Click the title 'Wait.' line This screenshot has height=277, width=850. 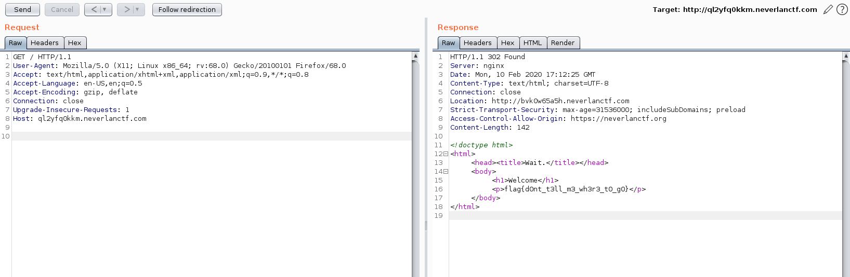tap(540, 163)
